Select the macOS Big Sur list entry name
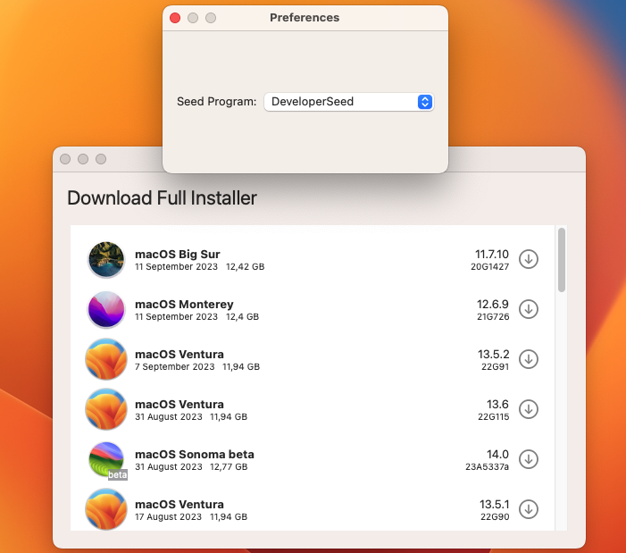The width and height of the screenshot is (626, 553). [177, 254]
